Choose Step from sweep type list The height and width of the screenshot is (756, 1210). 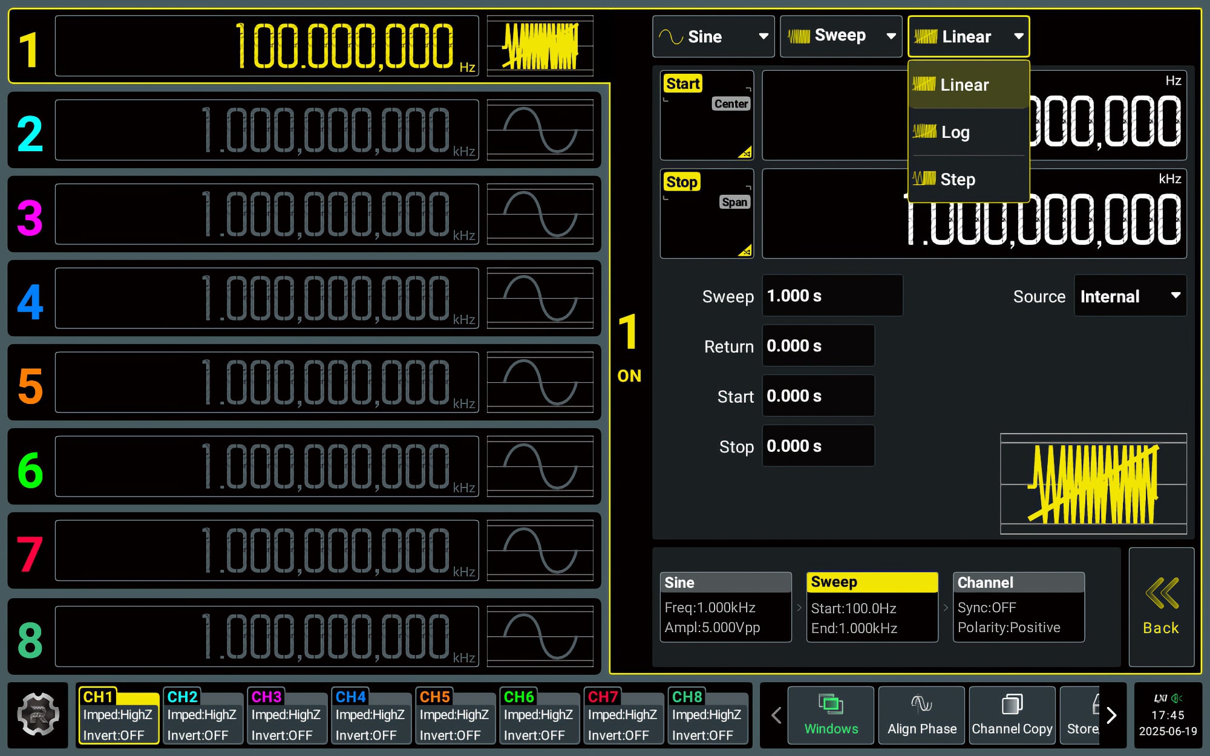point(969,179)
